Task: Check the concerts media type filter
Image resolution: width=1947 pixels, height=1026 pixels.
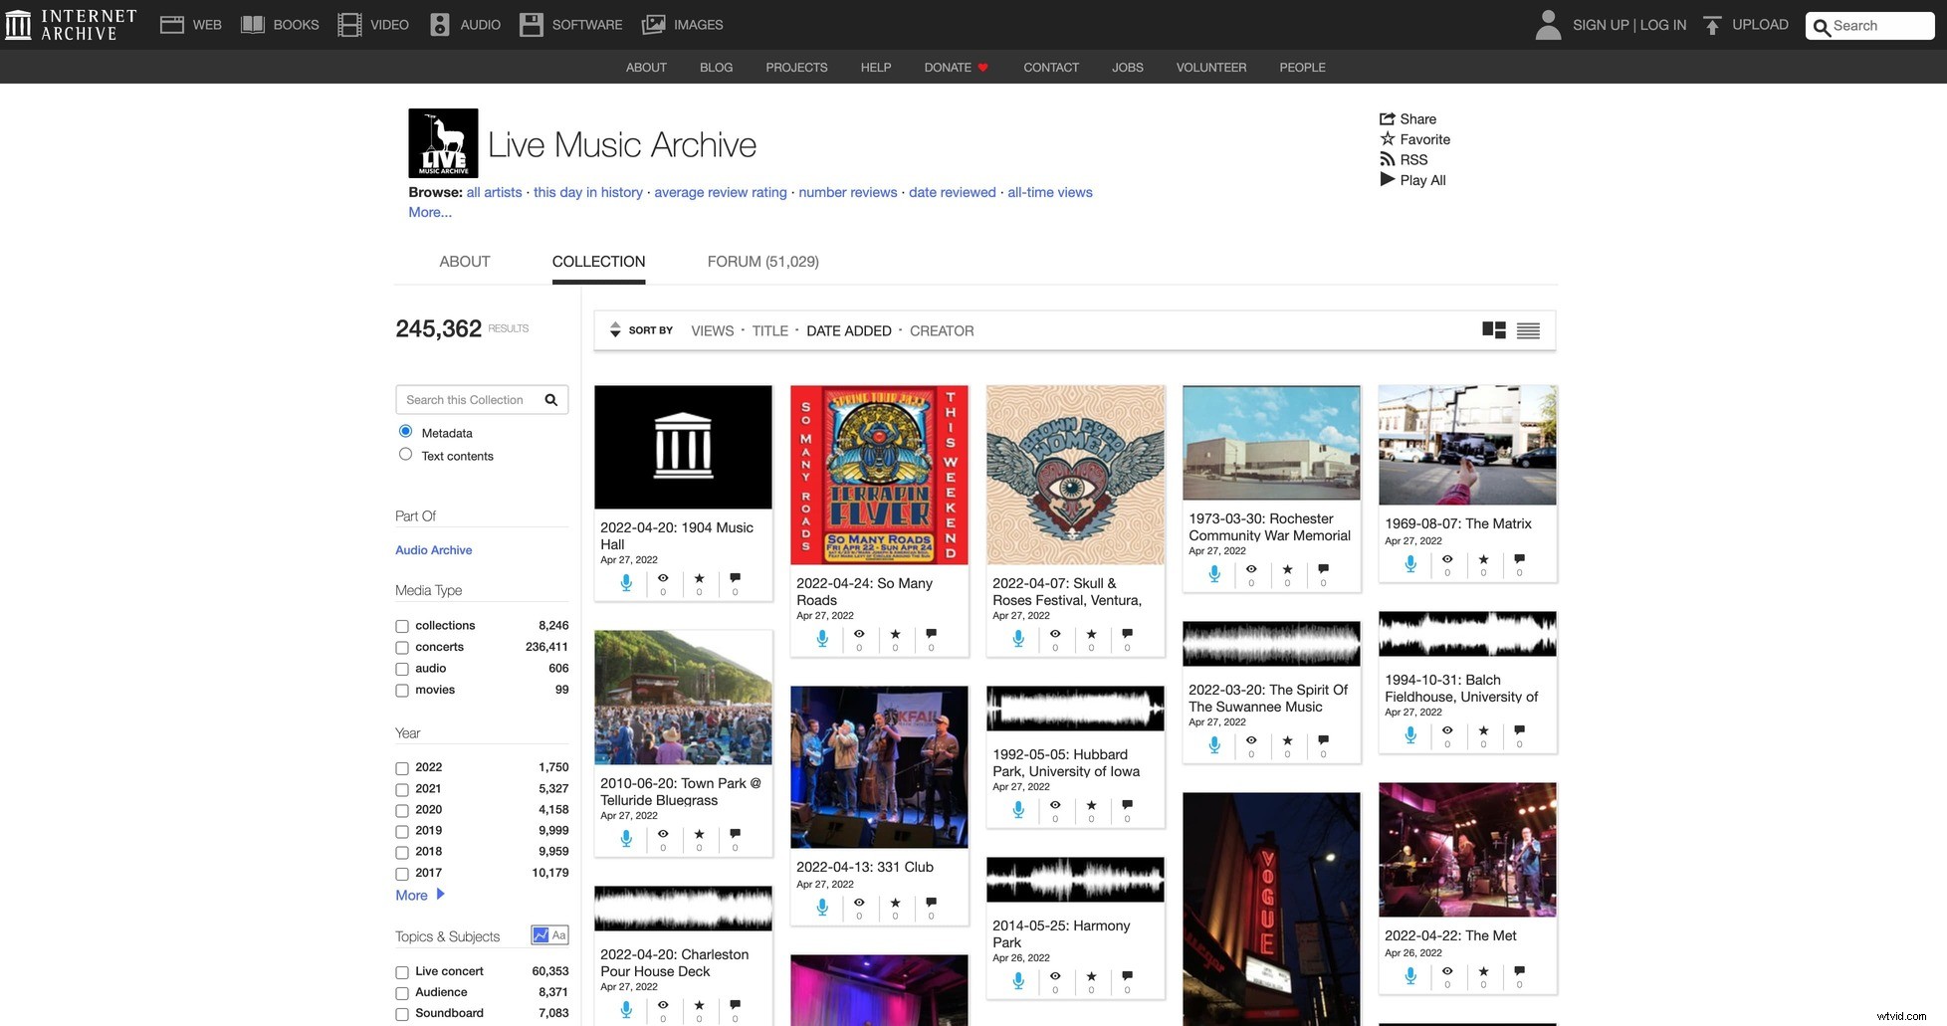Action: 401,647
